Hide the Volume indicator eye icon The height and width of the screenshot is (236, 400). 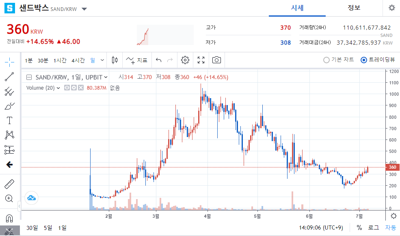[x=67, y=88]
